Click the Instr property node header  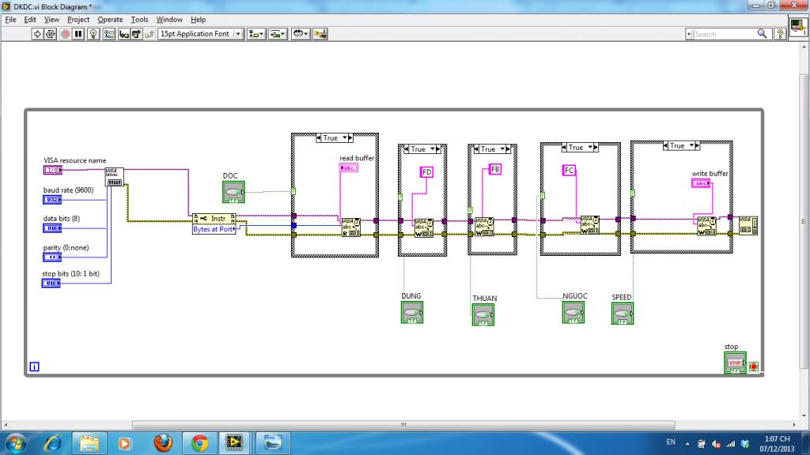click(214, 218)
